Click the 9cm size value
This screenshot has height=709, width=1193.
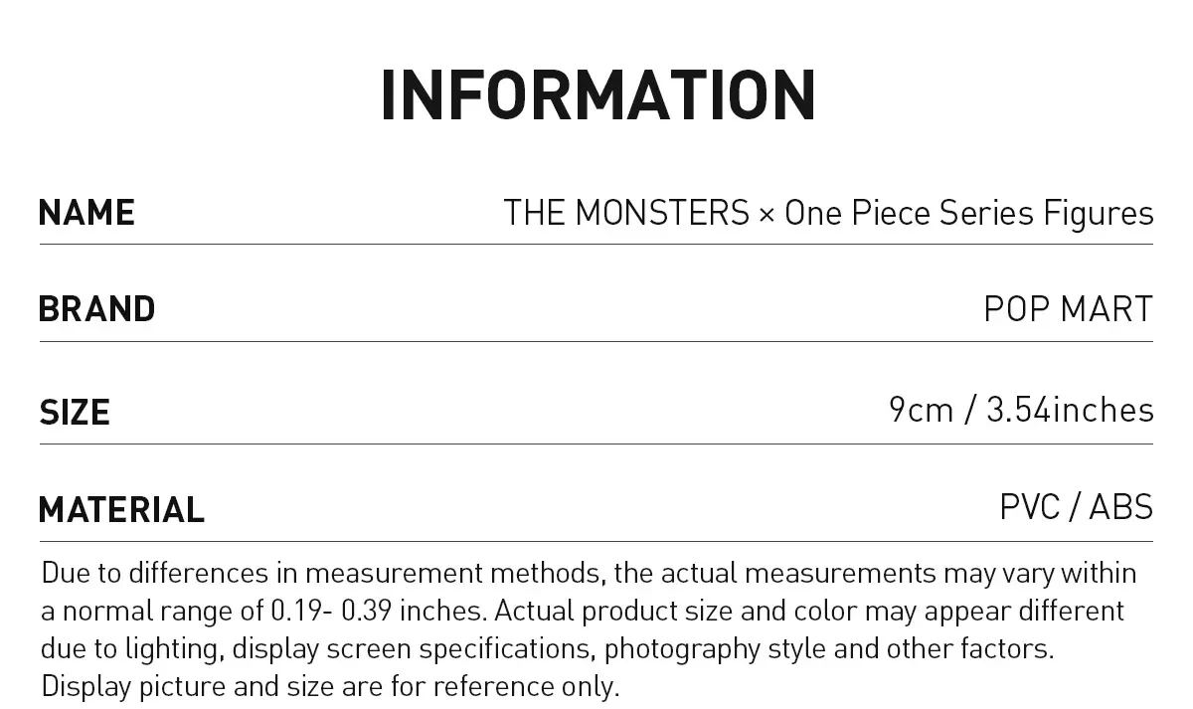coord(921,410)
